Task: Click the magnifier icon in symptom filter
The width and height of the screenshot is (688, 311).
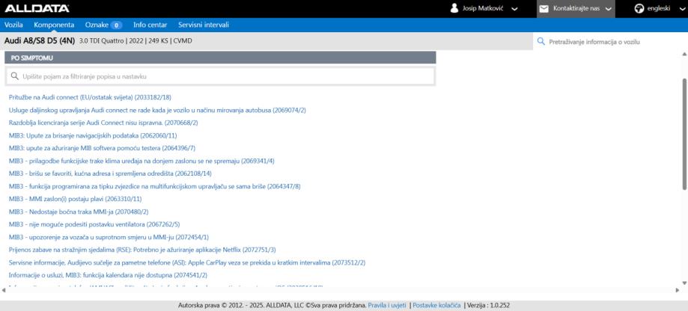Action: click(15, 76)
